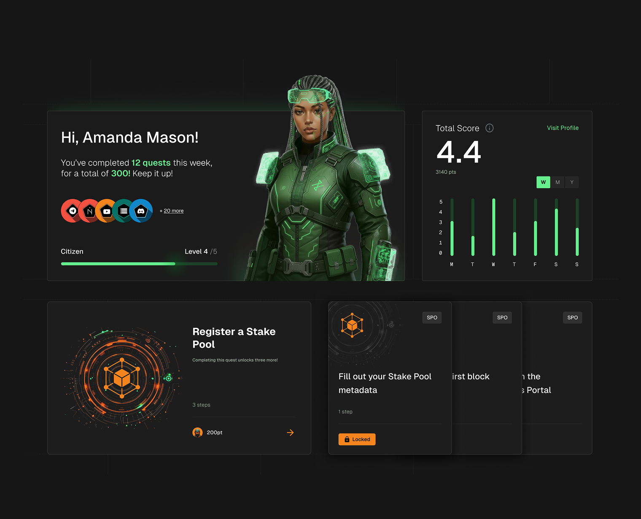Switch score chart to M monthly
Screen dimensions: 641x519
pyautogui.click(x=558, y=182)
